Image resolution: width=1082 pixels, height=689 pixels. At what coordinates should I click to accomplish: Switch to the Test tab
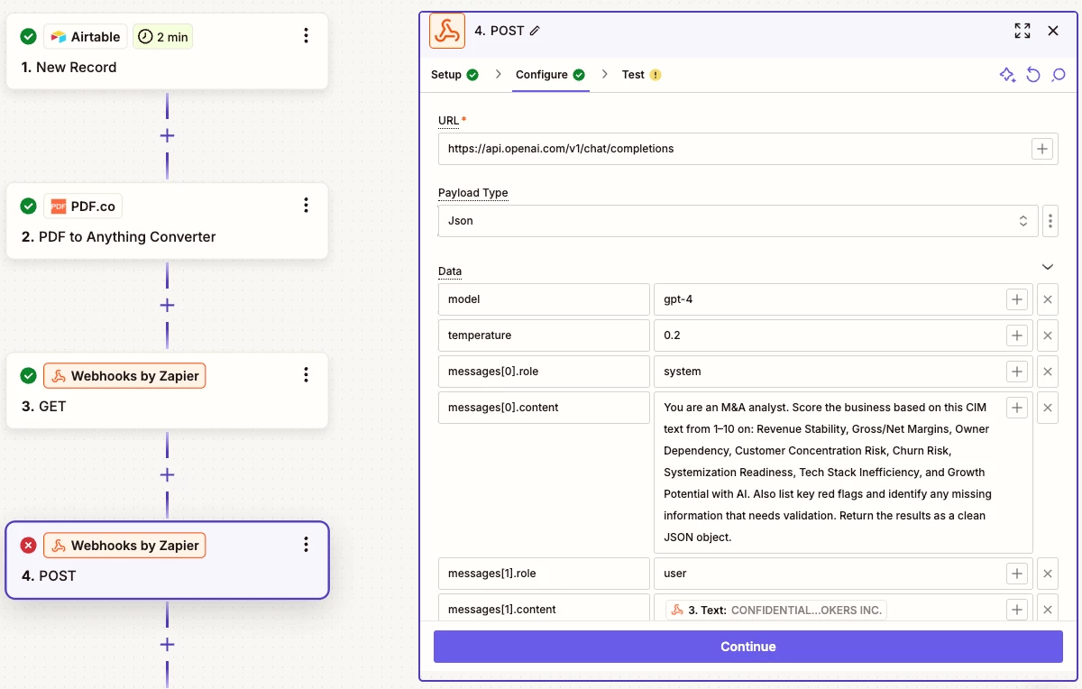pyautogui.click(x=641, y=75)
